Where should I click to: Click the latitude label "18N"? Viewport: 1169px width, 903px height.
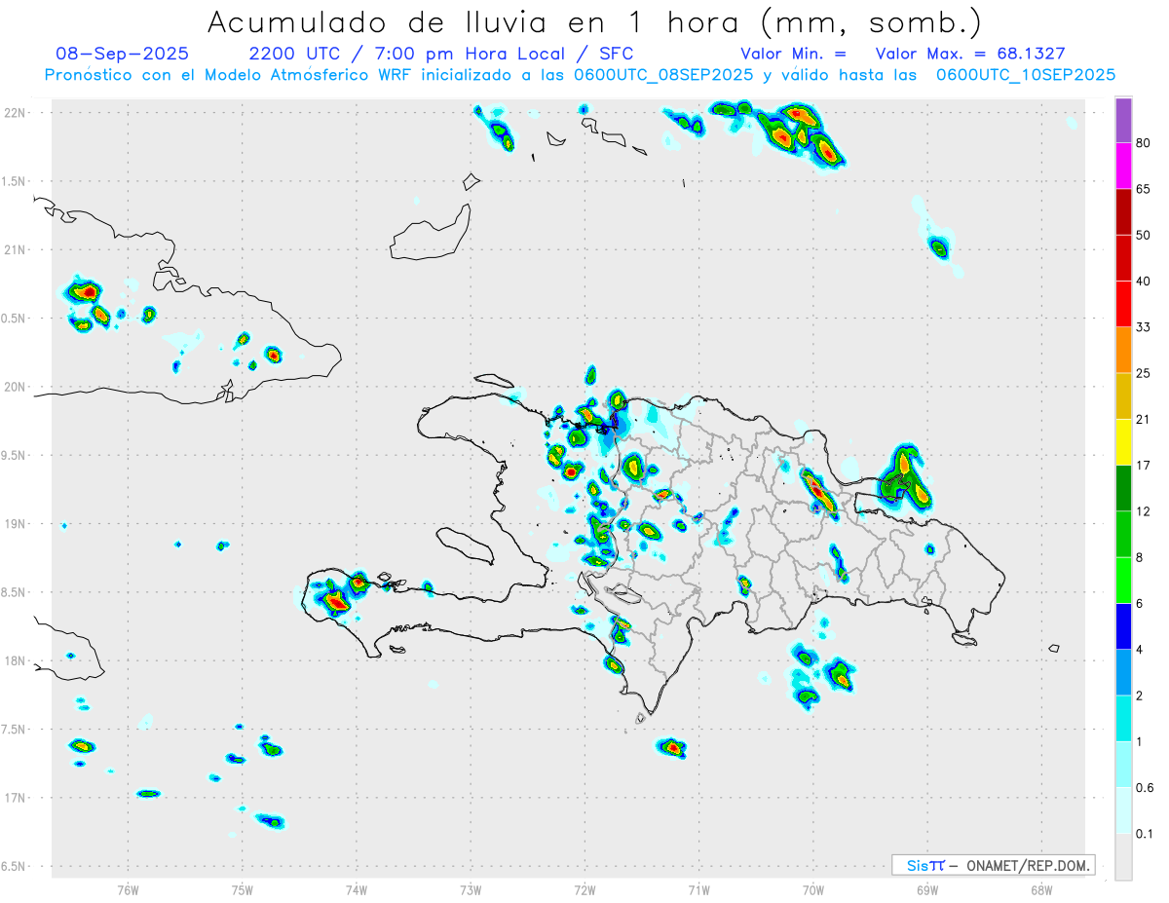pyautogui.click(x=16, y=660)
